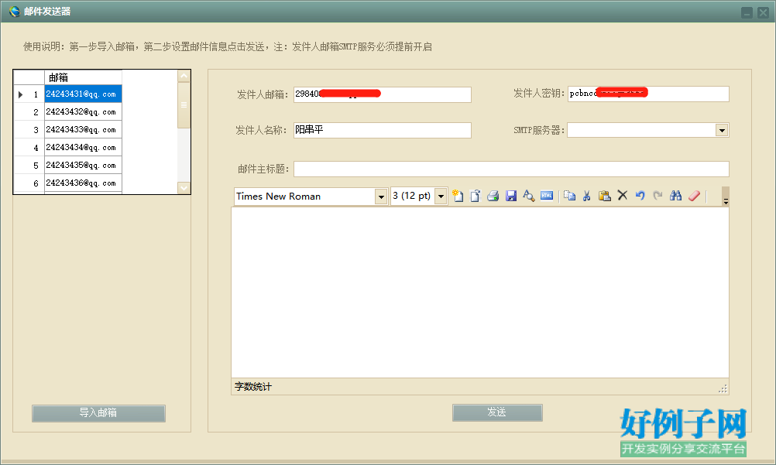The height and width of the screenshot is (465, 776).
Task: Click the 邮件主标题 input field
Action: point(511,169)
